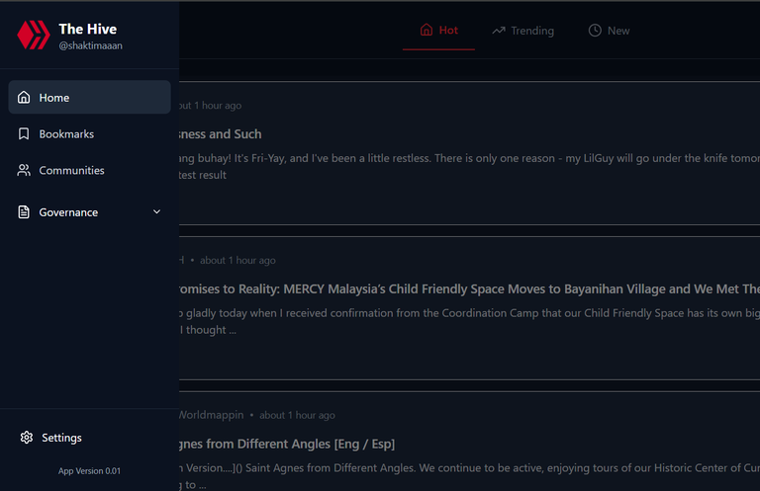Click the clock icon beside New
Screen dimensions: 760x491
pyautogui.click(x=595, y=31)
